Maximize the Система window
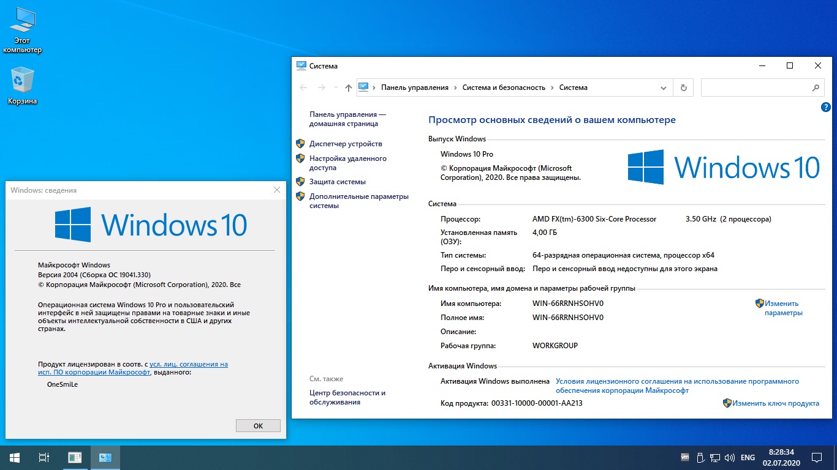 point(790,65)
